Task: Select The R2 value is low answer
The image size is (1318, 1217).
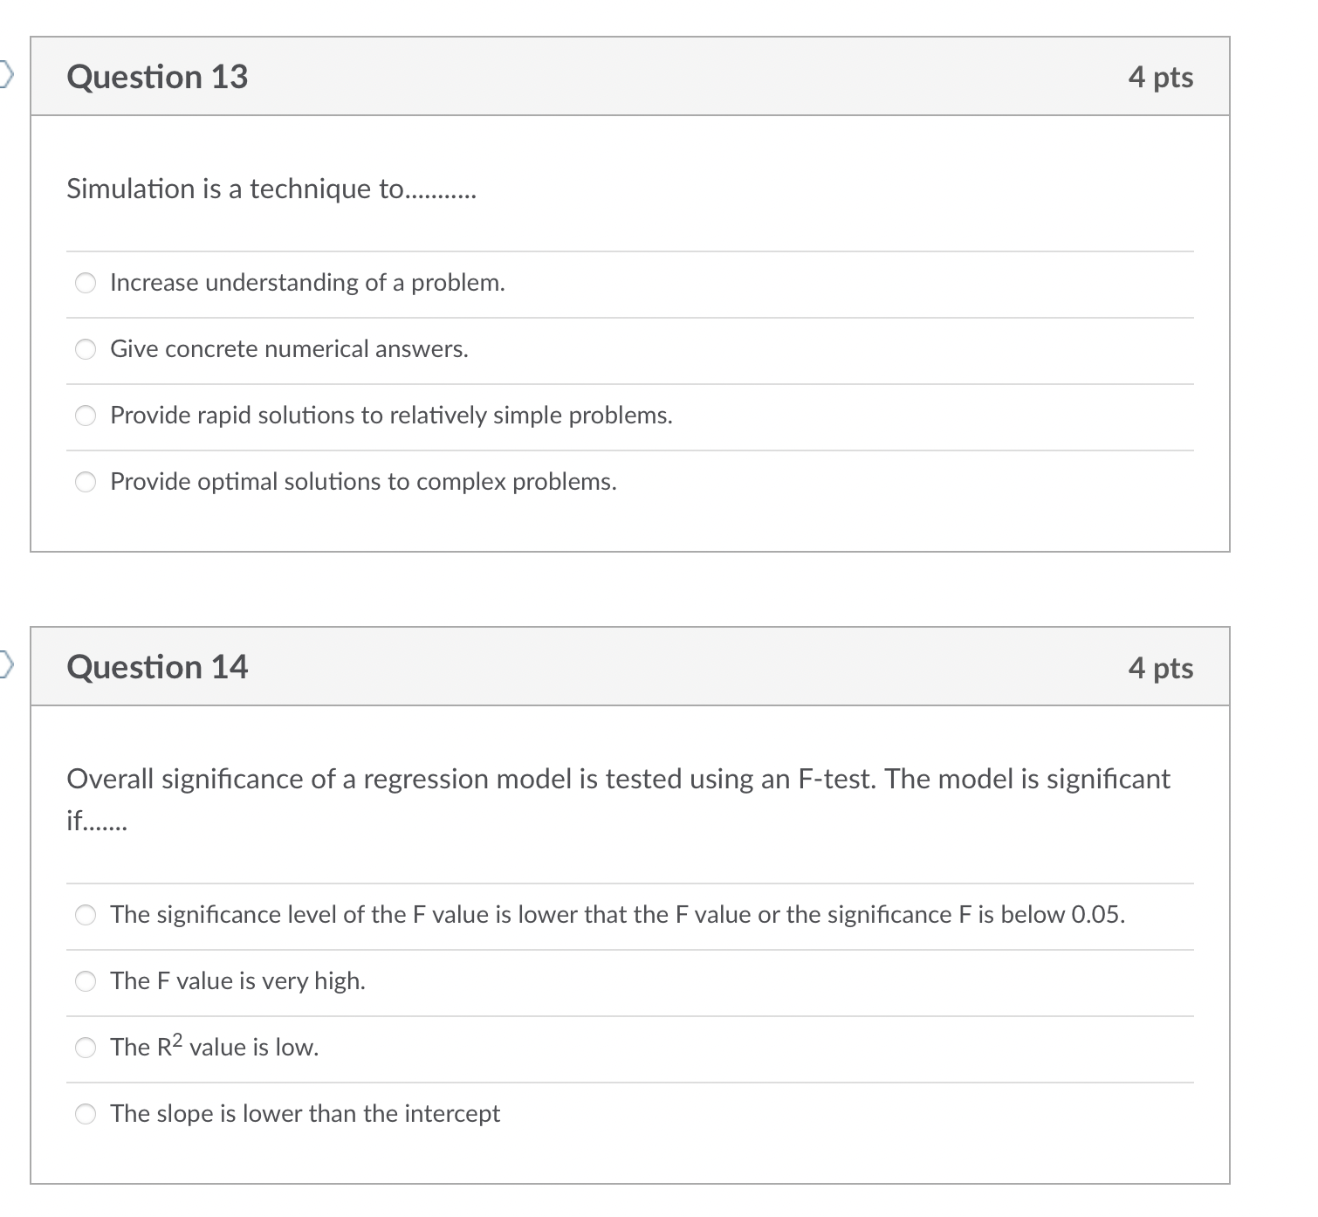Action: (86, 1048)
